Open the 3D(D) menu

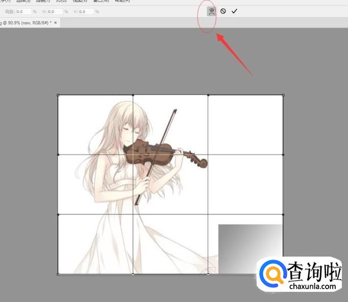(61, 1)
